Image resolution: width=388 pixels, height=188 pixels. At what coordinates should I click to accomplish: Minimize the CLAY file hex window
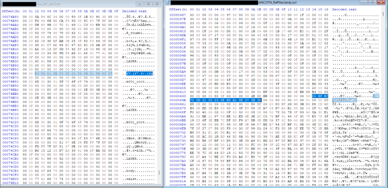point(140,4)
